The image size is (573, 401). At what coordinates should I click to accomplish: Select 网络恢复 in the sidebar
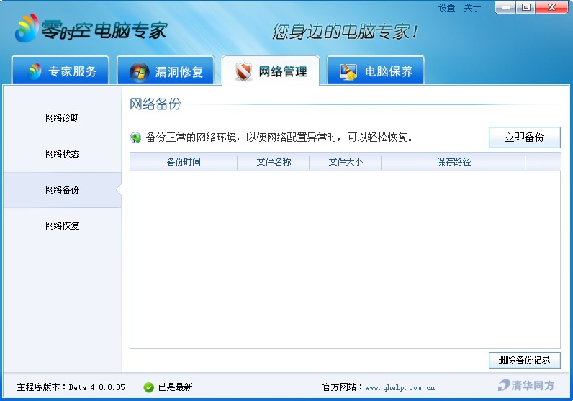click(x=63, y=225)
